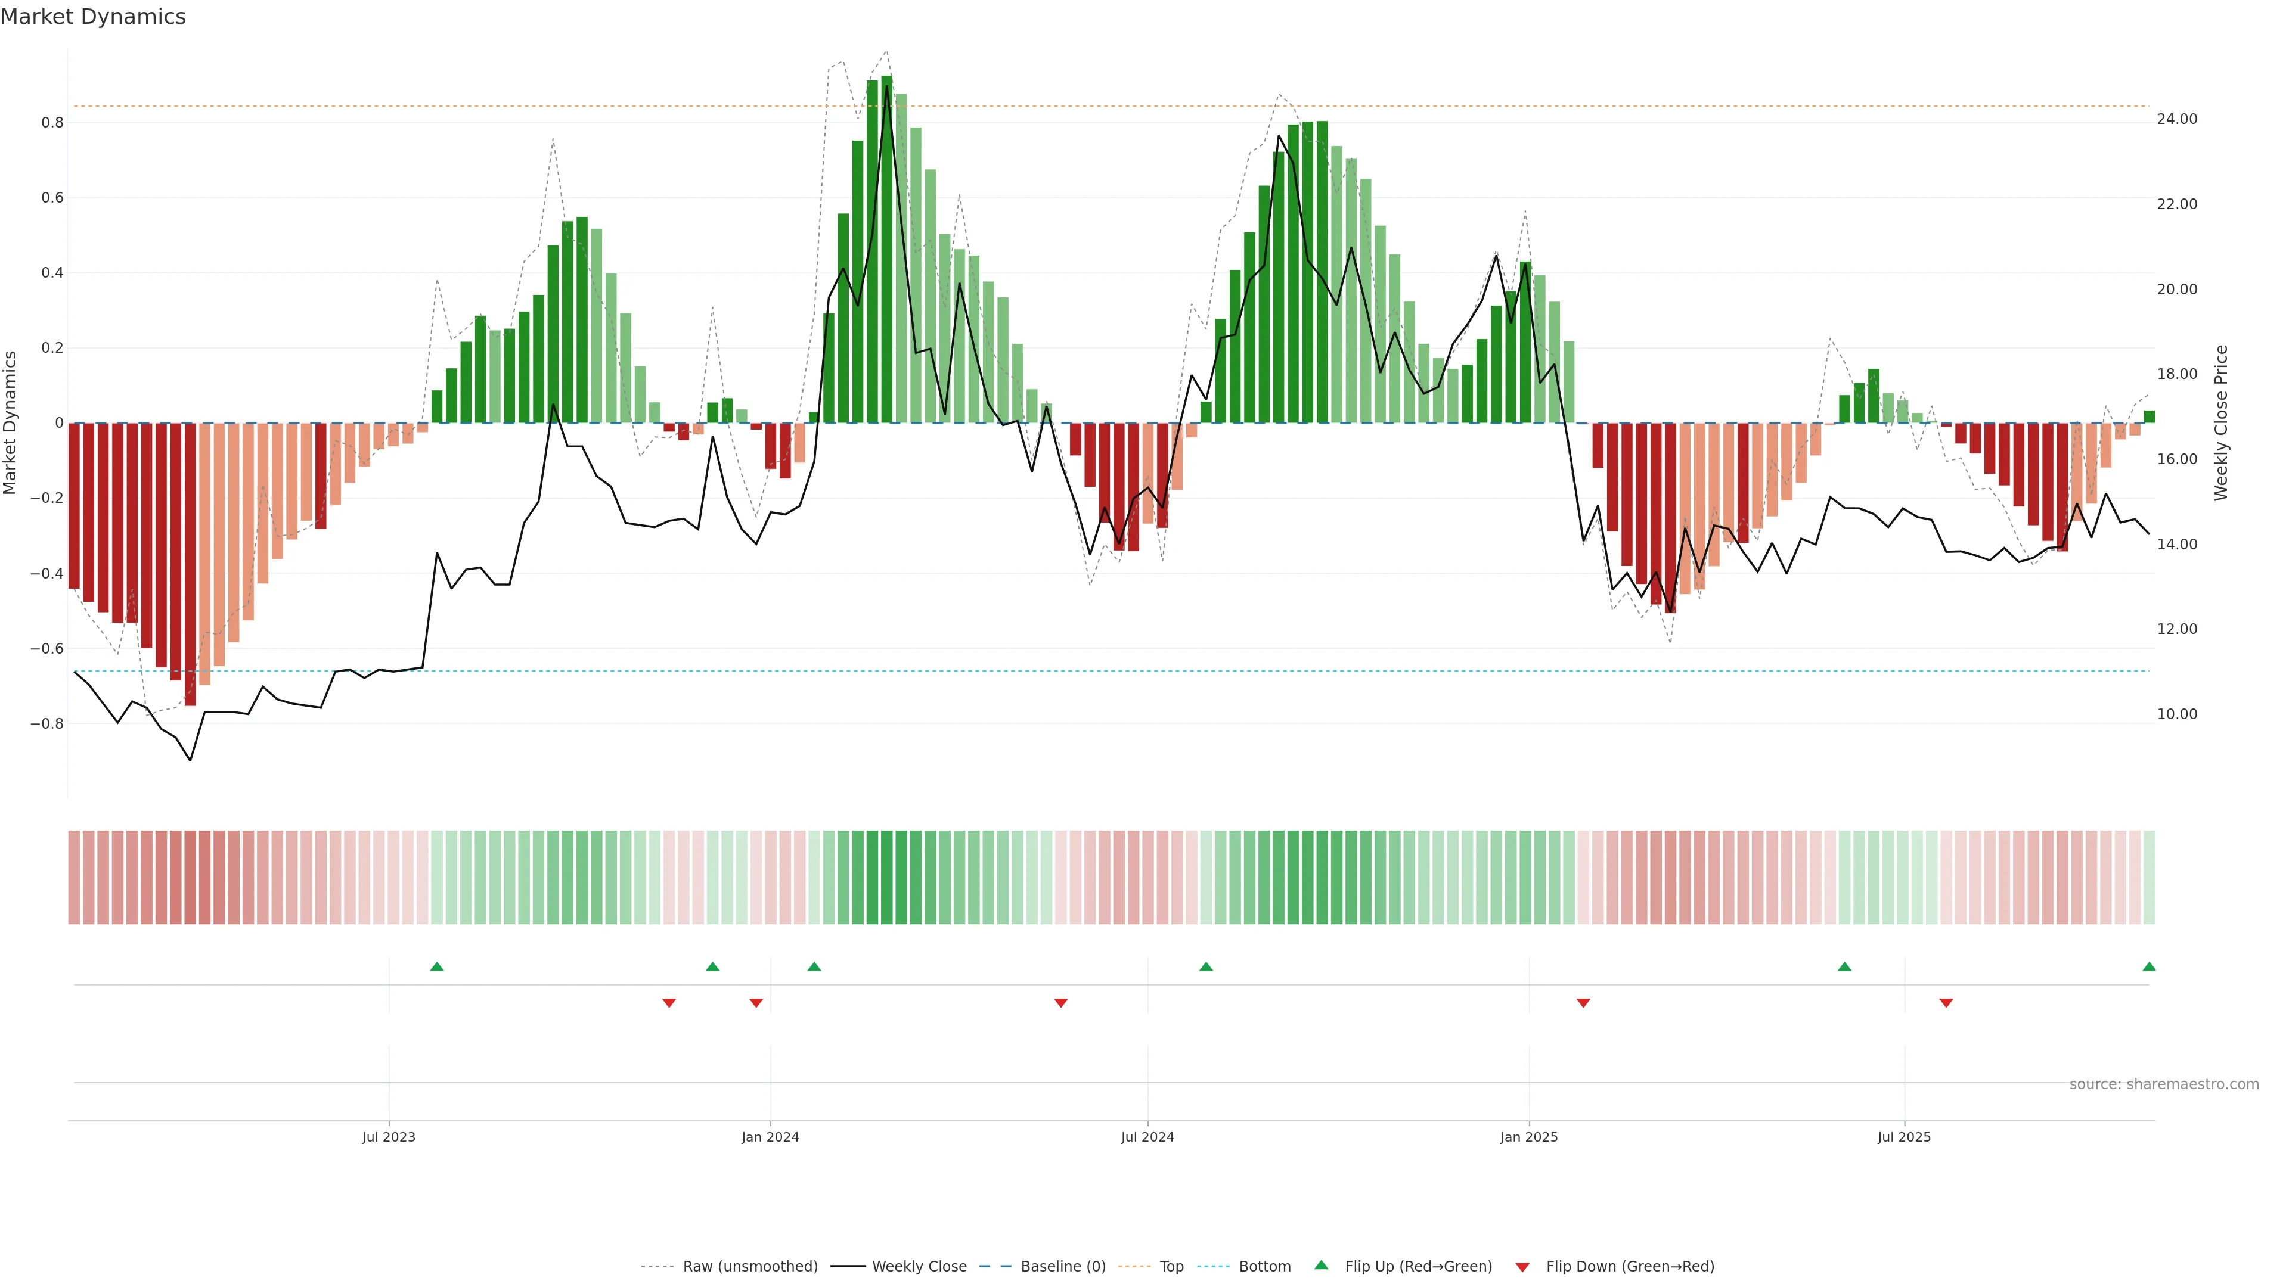Toggle the Weekly Close legend entry

919,1267
